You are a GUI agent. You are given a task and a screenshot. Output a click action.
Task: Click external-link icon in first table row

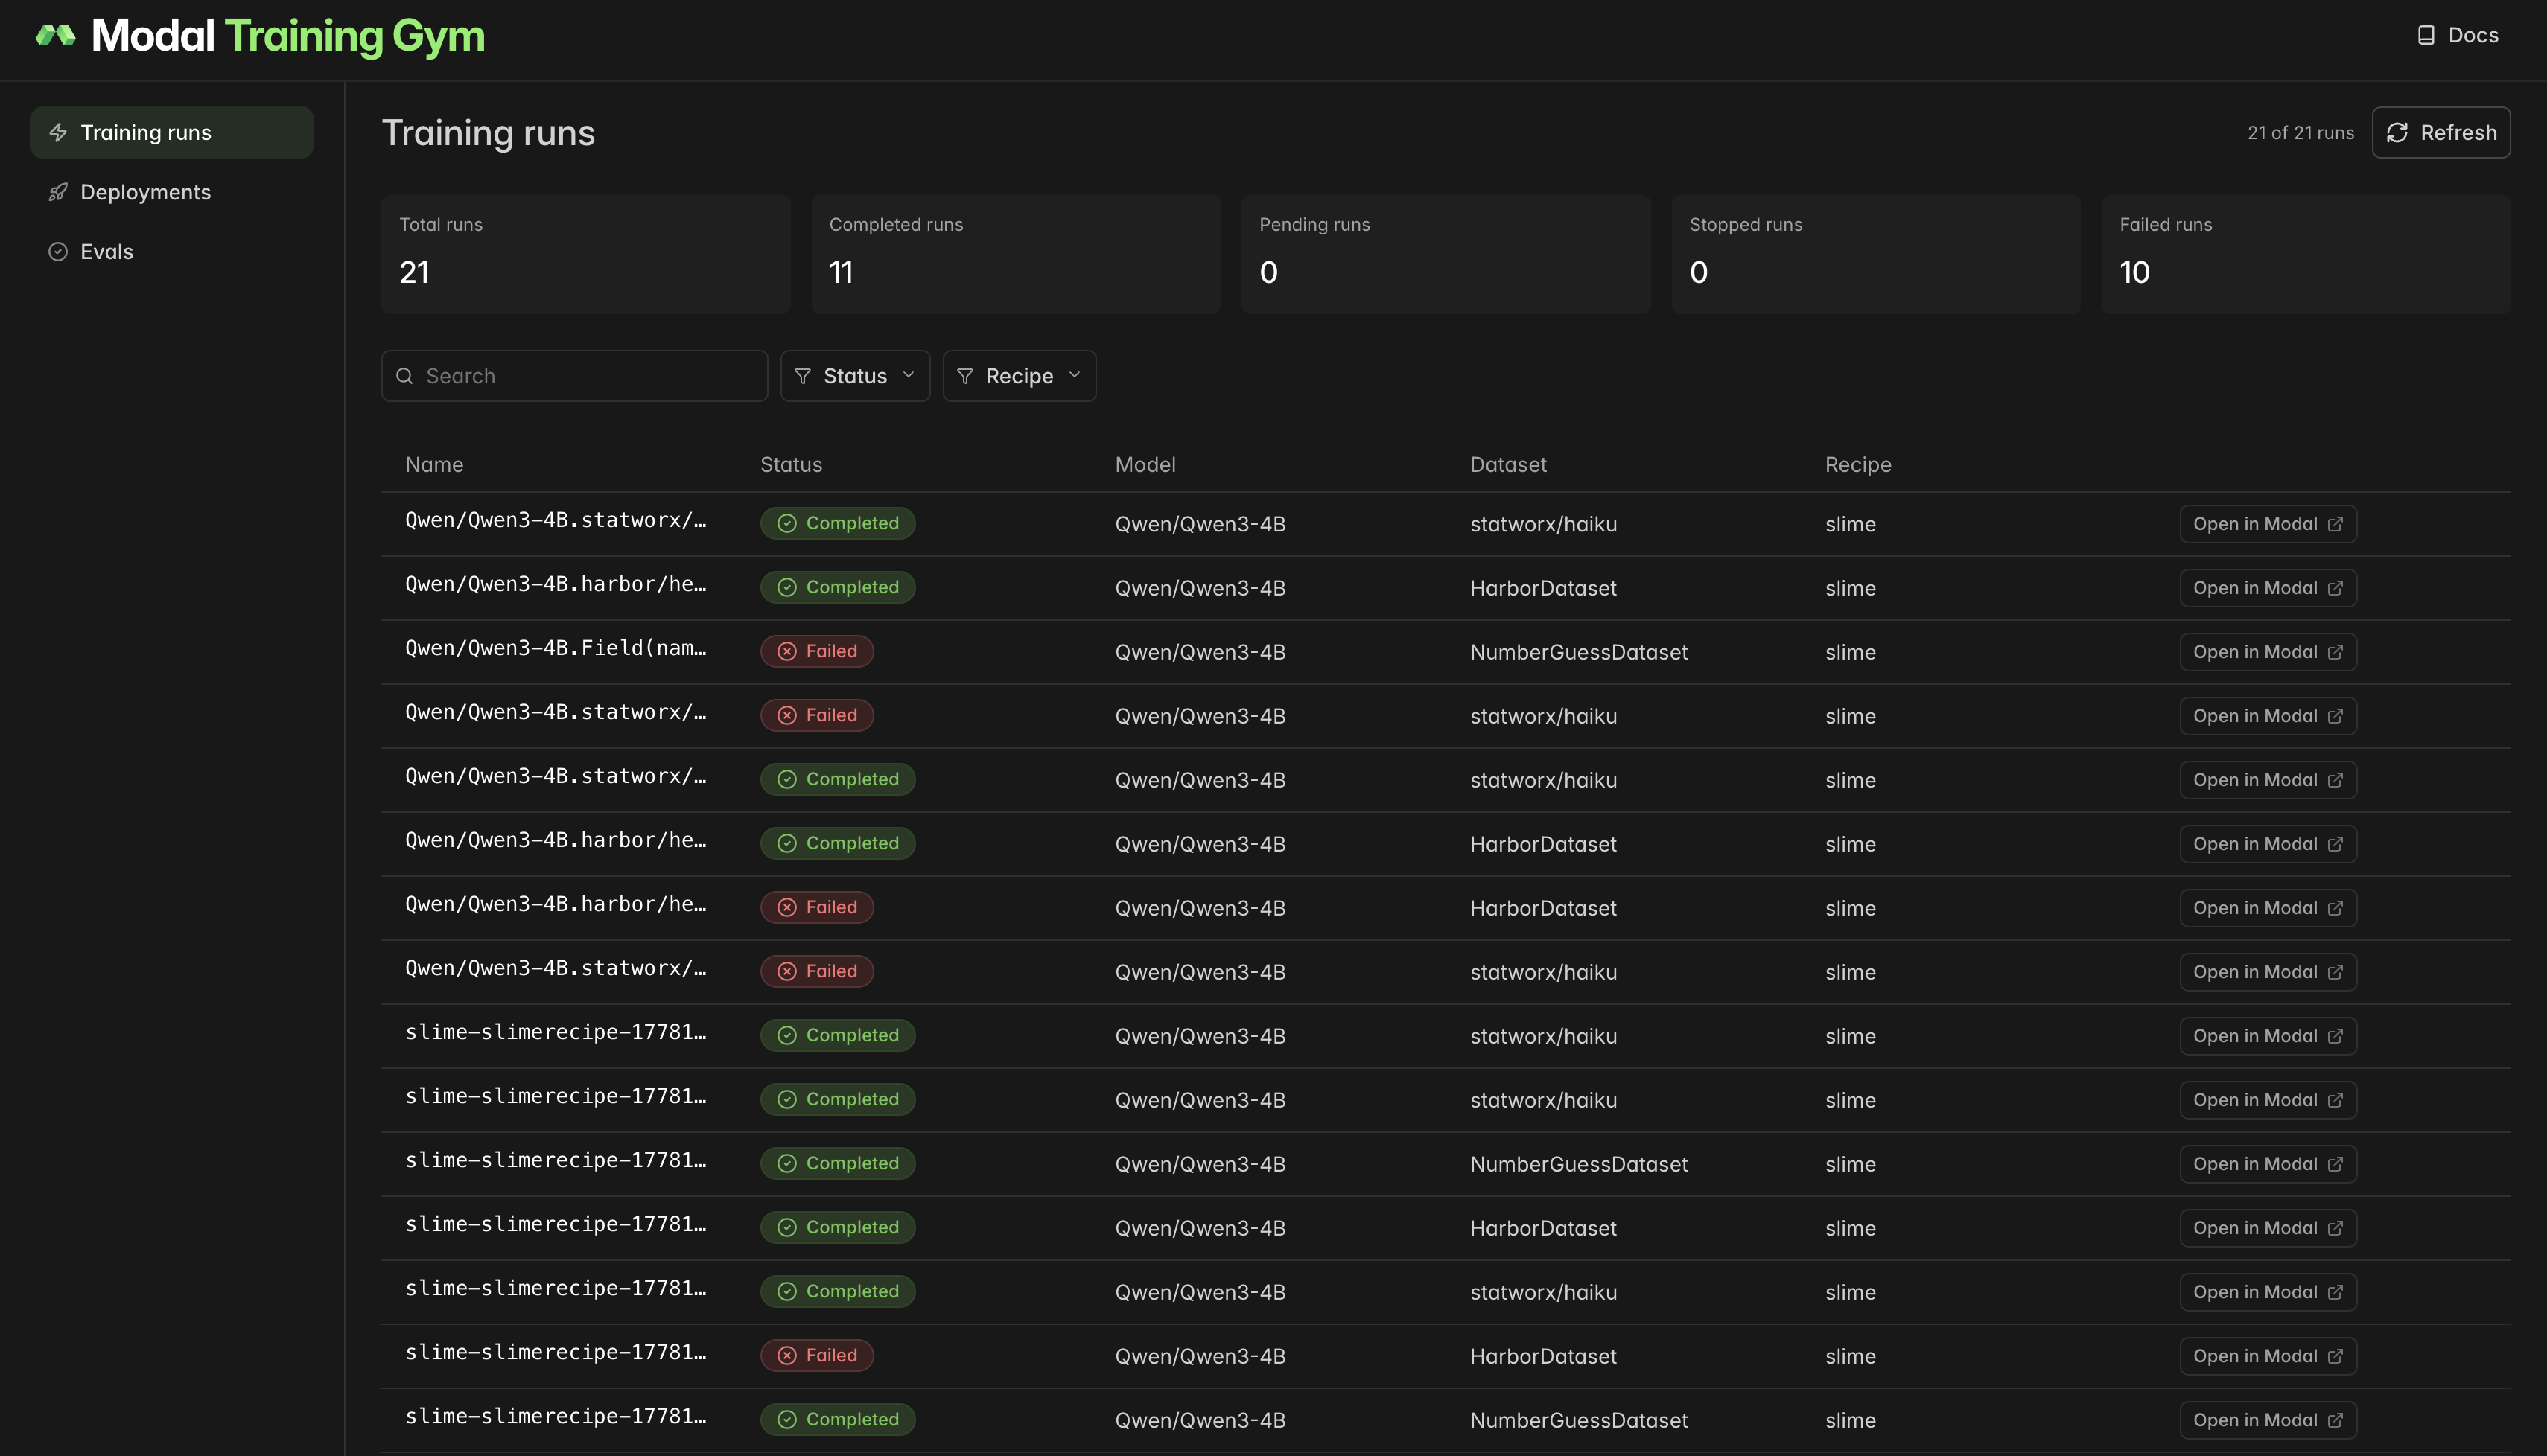pos(2335,524)
